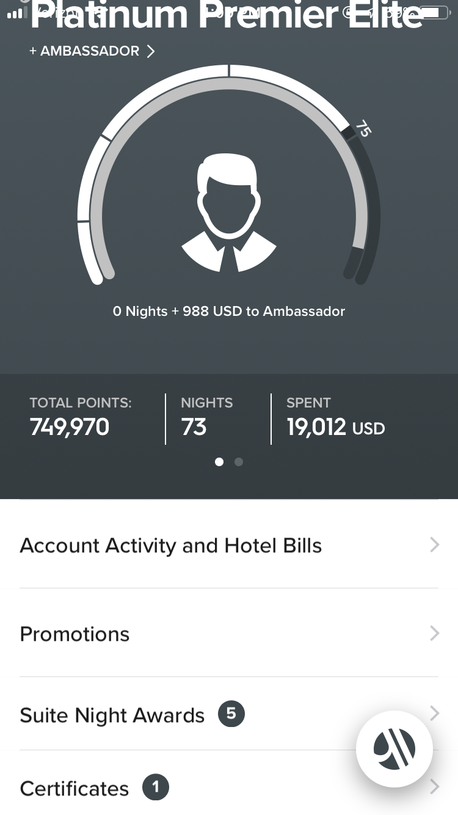
Task: Open the Suite Night Awards entry
Action: 112,715
